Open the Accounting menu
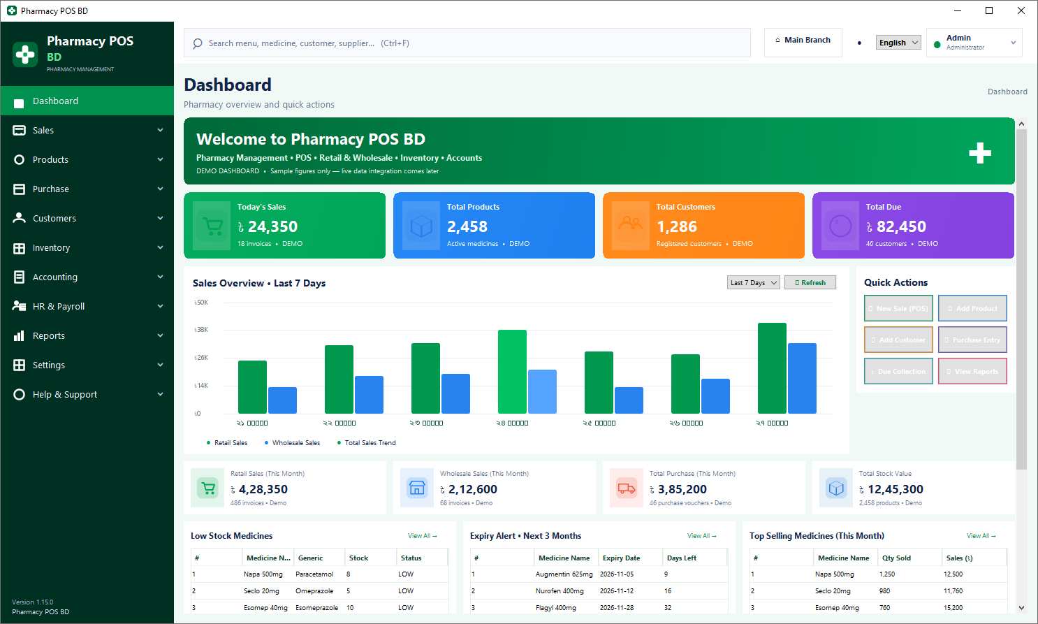This screenshot has height=624, width=1038. 87,277
